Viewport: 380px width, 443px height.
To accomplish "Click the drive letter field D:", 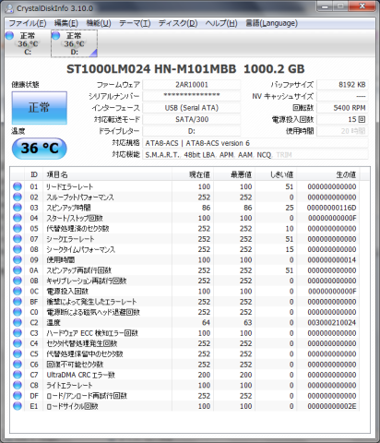I will tap(192, 131).
